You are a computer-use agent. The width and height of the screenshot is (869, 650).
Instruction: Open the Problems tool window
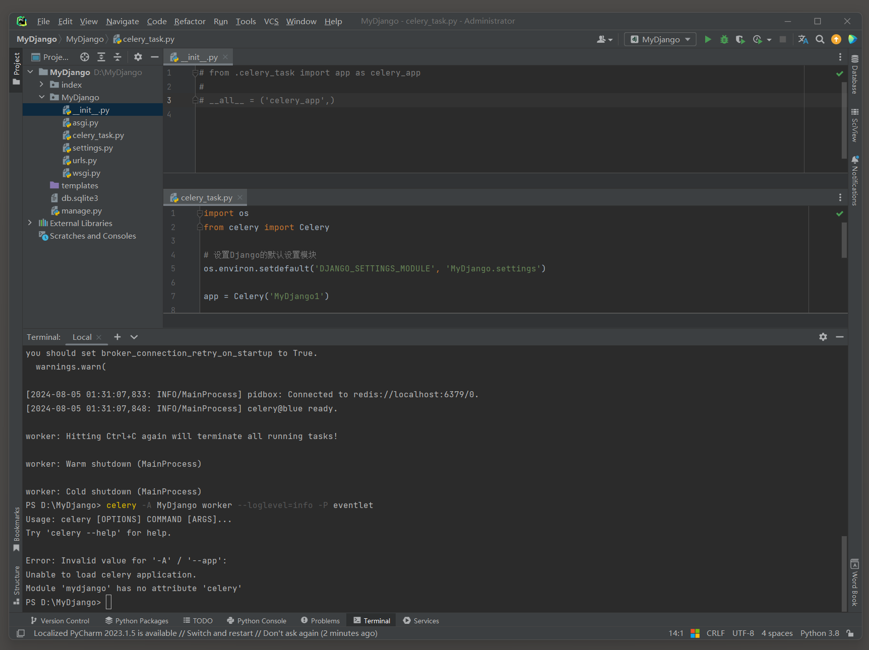(x=320, y=621)
